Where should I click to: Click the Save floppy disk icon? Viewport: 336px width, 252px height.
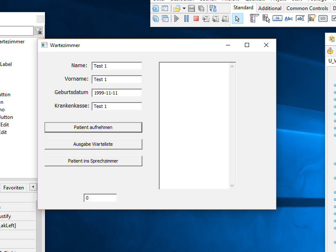pyautogui.click(x=192, y=8)
